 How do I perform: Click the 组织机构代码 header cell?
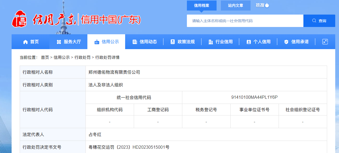point(110,110)
